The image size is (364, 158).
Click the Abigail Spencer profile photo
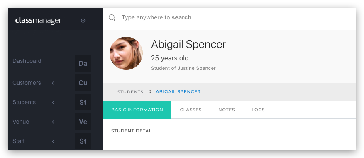126,53
